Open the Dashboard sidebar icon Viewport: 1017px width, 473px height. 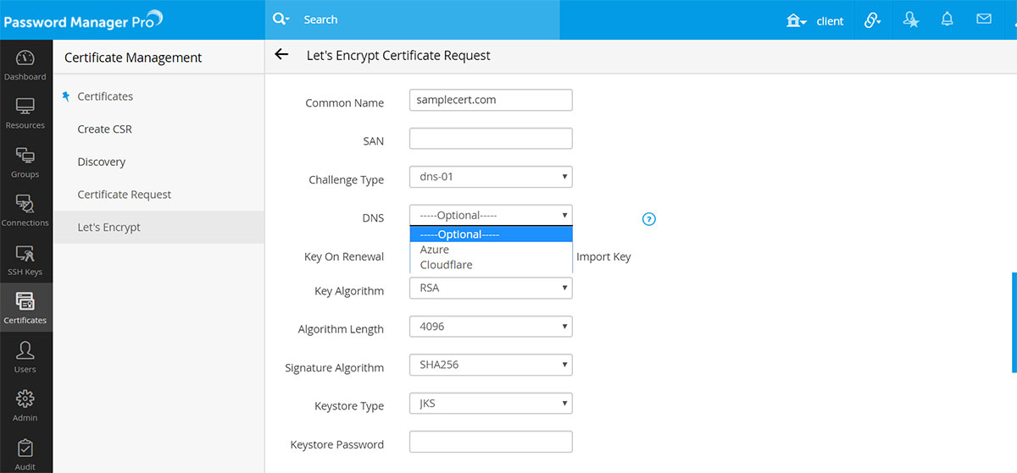25,64
